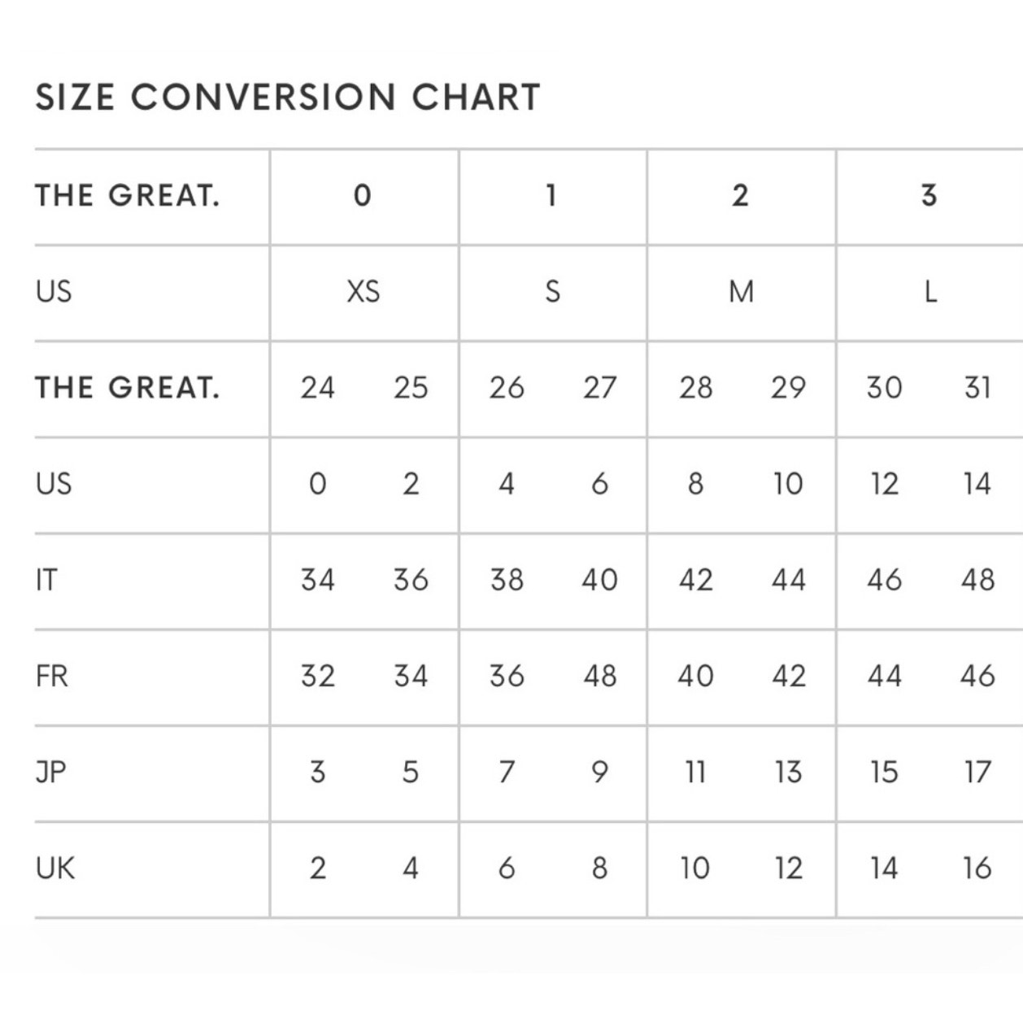The height and width of the screenshot is (1023, 1023).
Task: Click waist size 31 in THE GREAT. row
Action: click(x=977, y=388)
